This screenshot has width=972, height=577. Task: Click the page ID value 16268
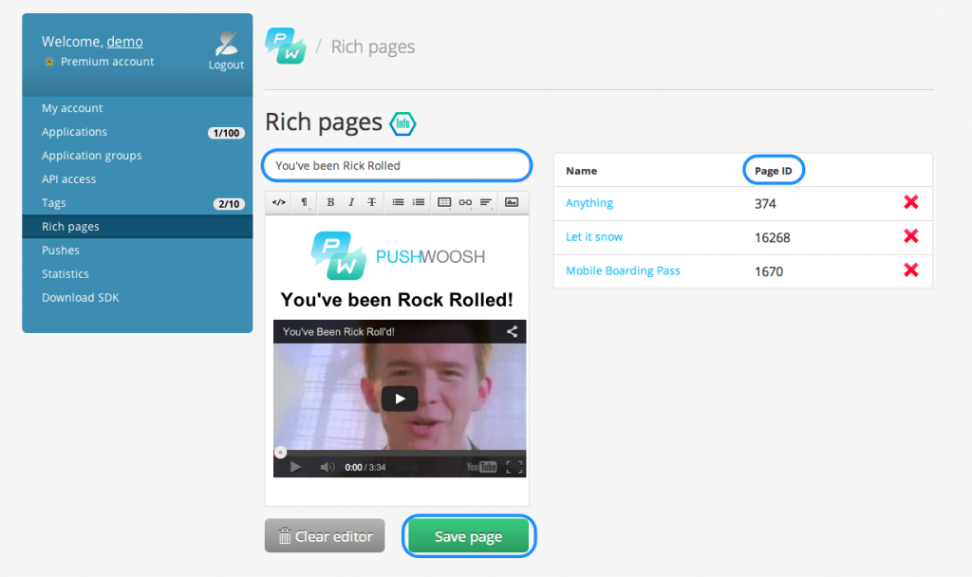pyautogui.click(x=773, y=237)
